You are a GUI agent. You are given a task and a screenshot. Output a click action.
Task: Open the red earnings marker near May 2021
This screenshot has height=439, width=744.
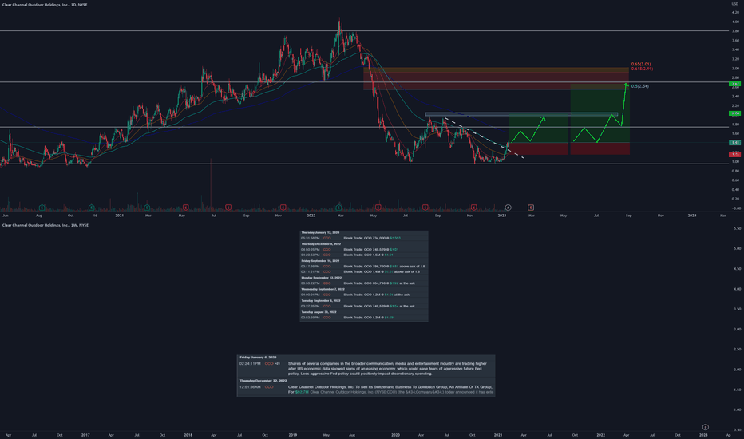pyautogui.click(x=185, y=208)
